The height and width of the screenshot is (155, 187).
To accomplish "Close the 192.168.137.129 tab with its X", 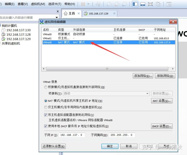I will (x=114, y=13).
